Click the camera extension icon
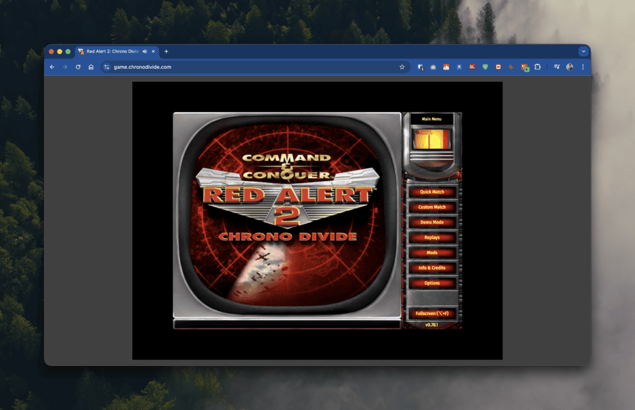The image size is (635, 410). point(432,66)
